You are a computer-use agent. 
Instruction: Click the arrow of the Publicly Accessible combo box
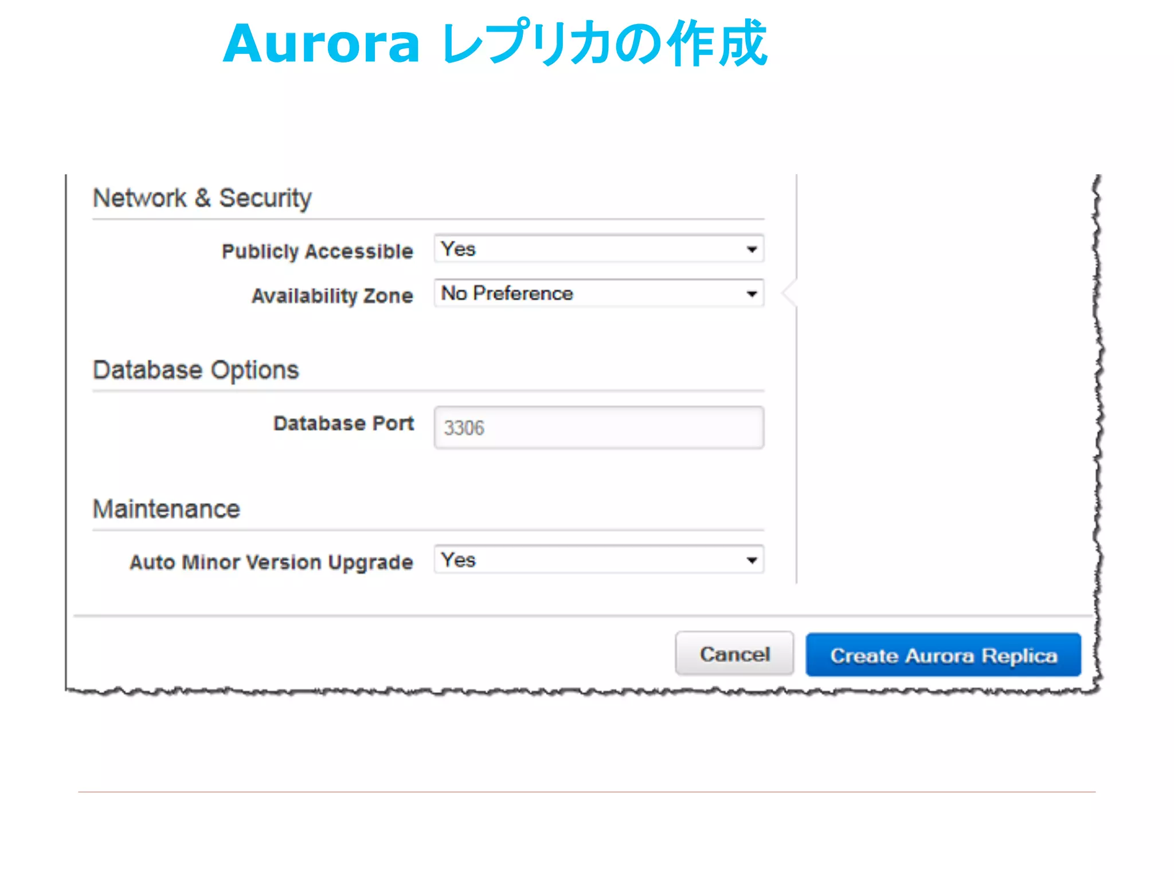752,249
